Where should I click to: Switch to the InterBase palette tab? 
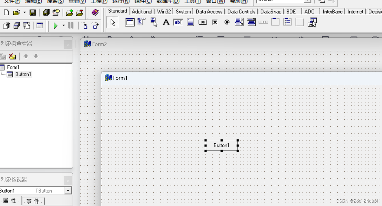point(333,12)
